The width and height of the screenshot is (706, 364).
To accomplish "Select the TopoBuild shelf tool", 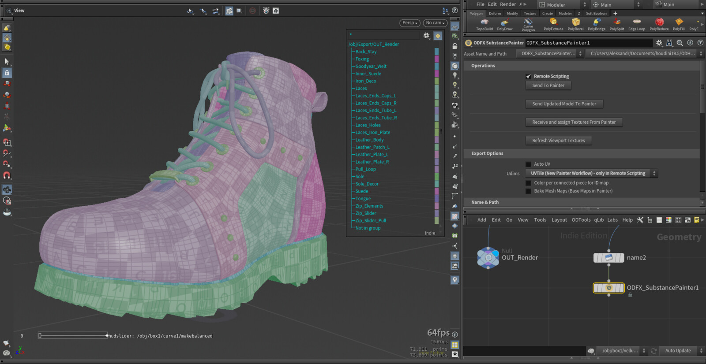I will pos(484,24).
